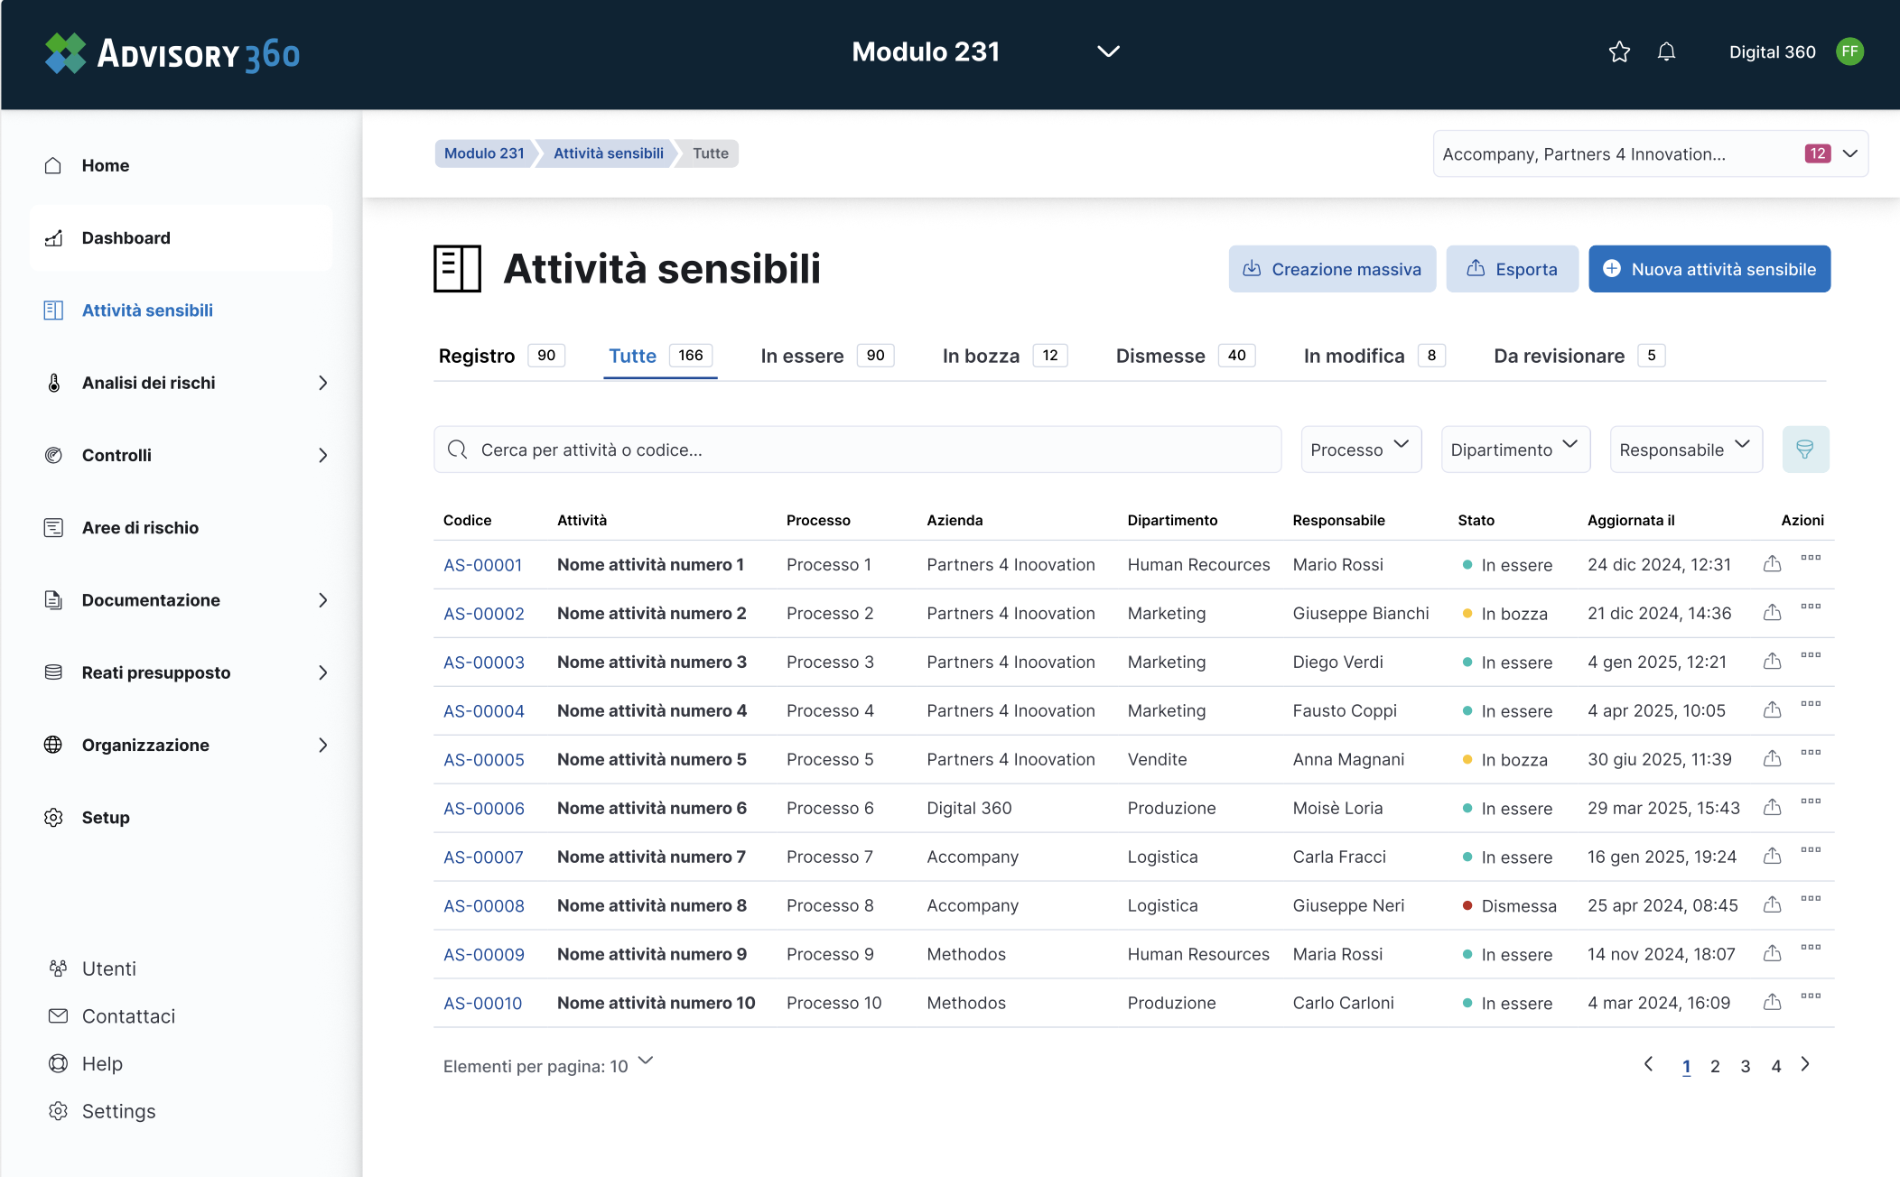Click the activity search input field
The width and height of the screenshot is (1900, 1177).
tap(858, 449)
